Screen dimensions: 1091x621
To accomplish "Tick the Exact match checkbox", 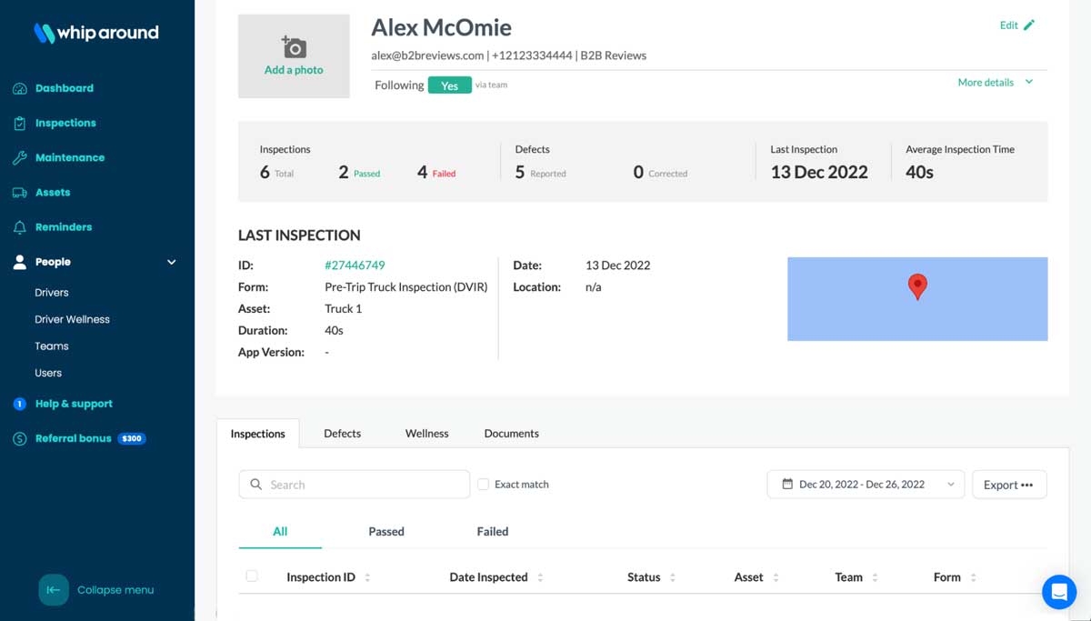I will point(483,484).
